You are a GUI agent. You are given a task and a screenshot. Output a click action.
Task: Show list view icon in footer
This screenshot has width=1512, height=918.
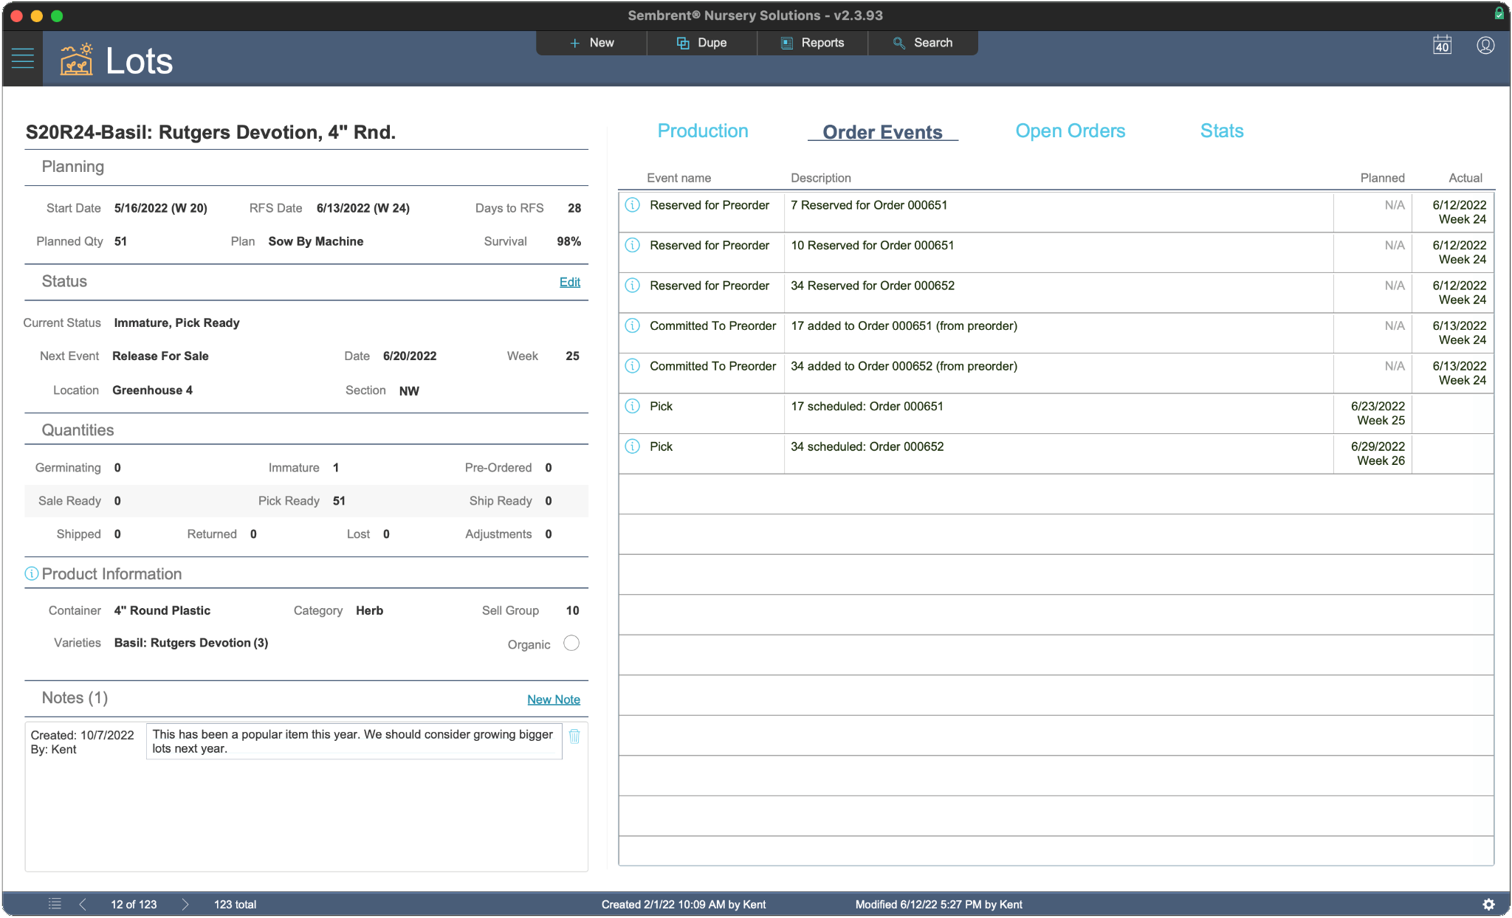pos(55,904)
